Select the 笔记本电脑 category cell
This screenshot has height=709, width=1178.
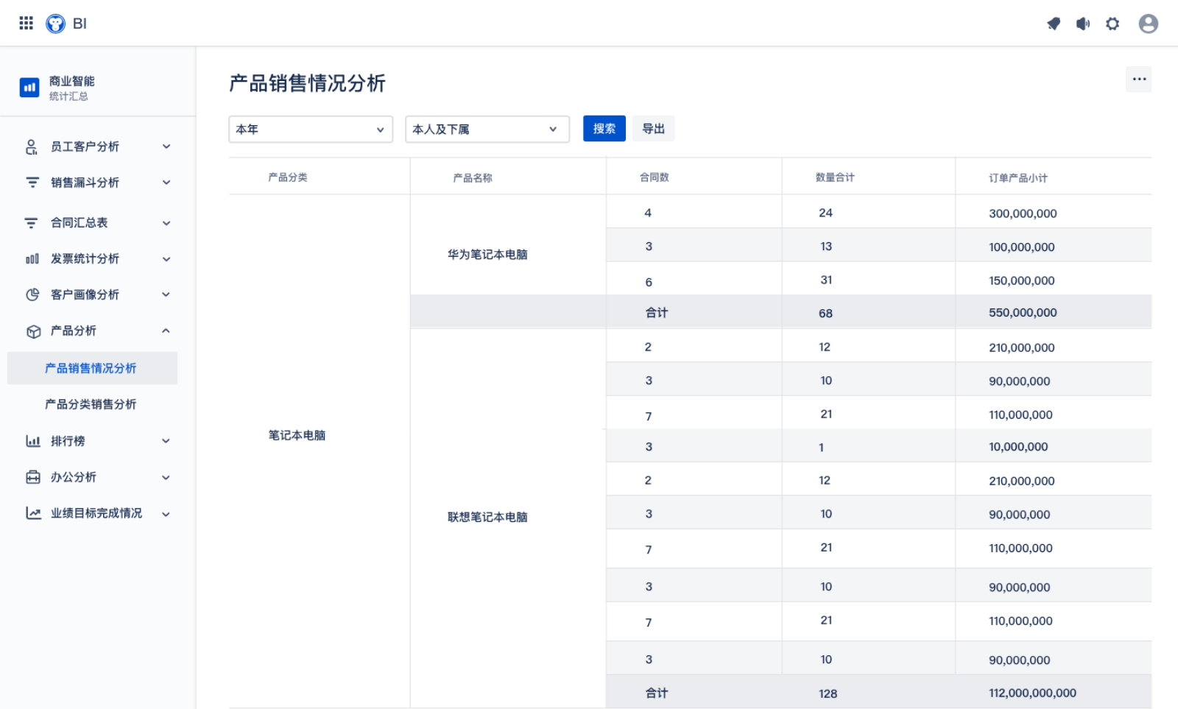click(297, 435)
